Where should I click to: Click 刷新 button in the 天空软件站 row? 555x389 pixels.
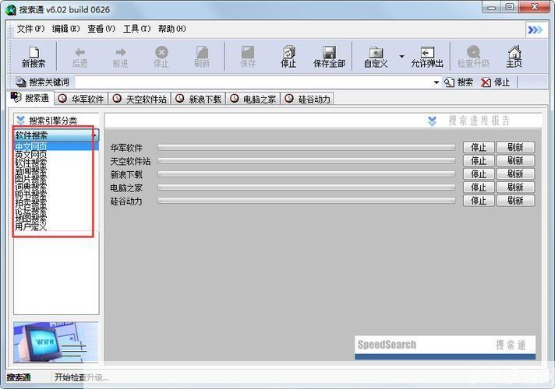[515, 161]
